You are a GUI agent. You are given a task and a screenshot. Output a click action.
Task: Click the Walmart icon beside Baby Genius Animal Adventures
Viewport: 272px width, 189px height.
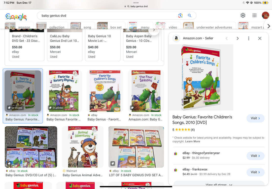point(64,171)
